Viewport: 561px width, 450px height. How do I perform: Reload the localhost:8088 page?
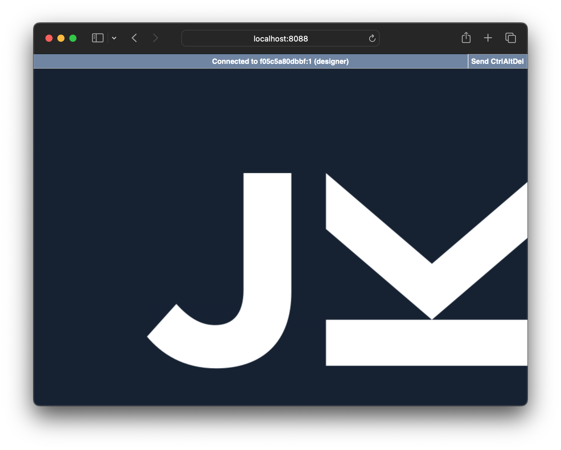tap(372, 38)
